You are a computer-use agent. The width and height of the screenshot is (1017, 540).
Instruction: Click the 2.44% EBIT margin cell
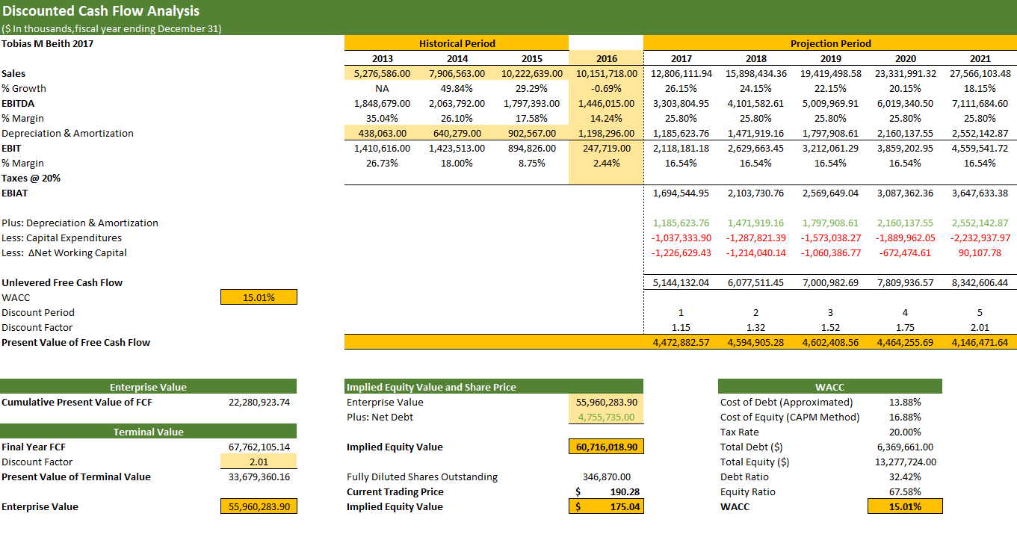[x=606, y=163]
